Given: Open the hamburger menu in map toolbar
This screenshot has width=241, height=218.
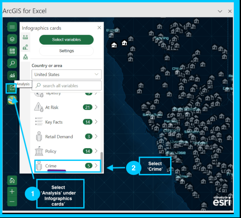Looking at the screenshot, I should tap(12, 27).
